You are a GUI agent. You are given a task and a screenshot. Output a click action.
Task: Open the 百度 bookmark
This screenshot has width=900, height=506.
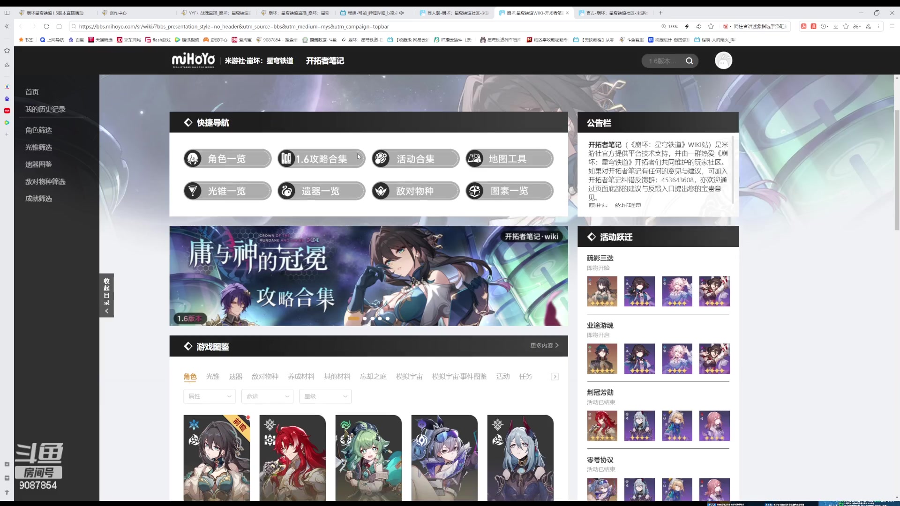click(76, 40)
